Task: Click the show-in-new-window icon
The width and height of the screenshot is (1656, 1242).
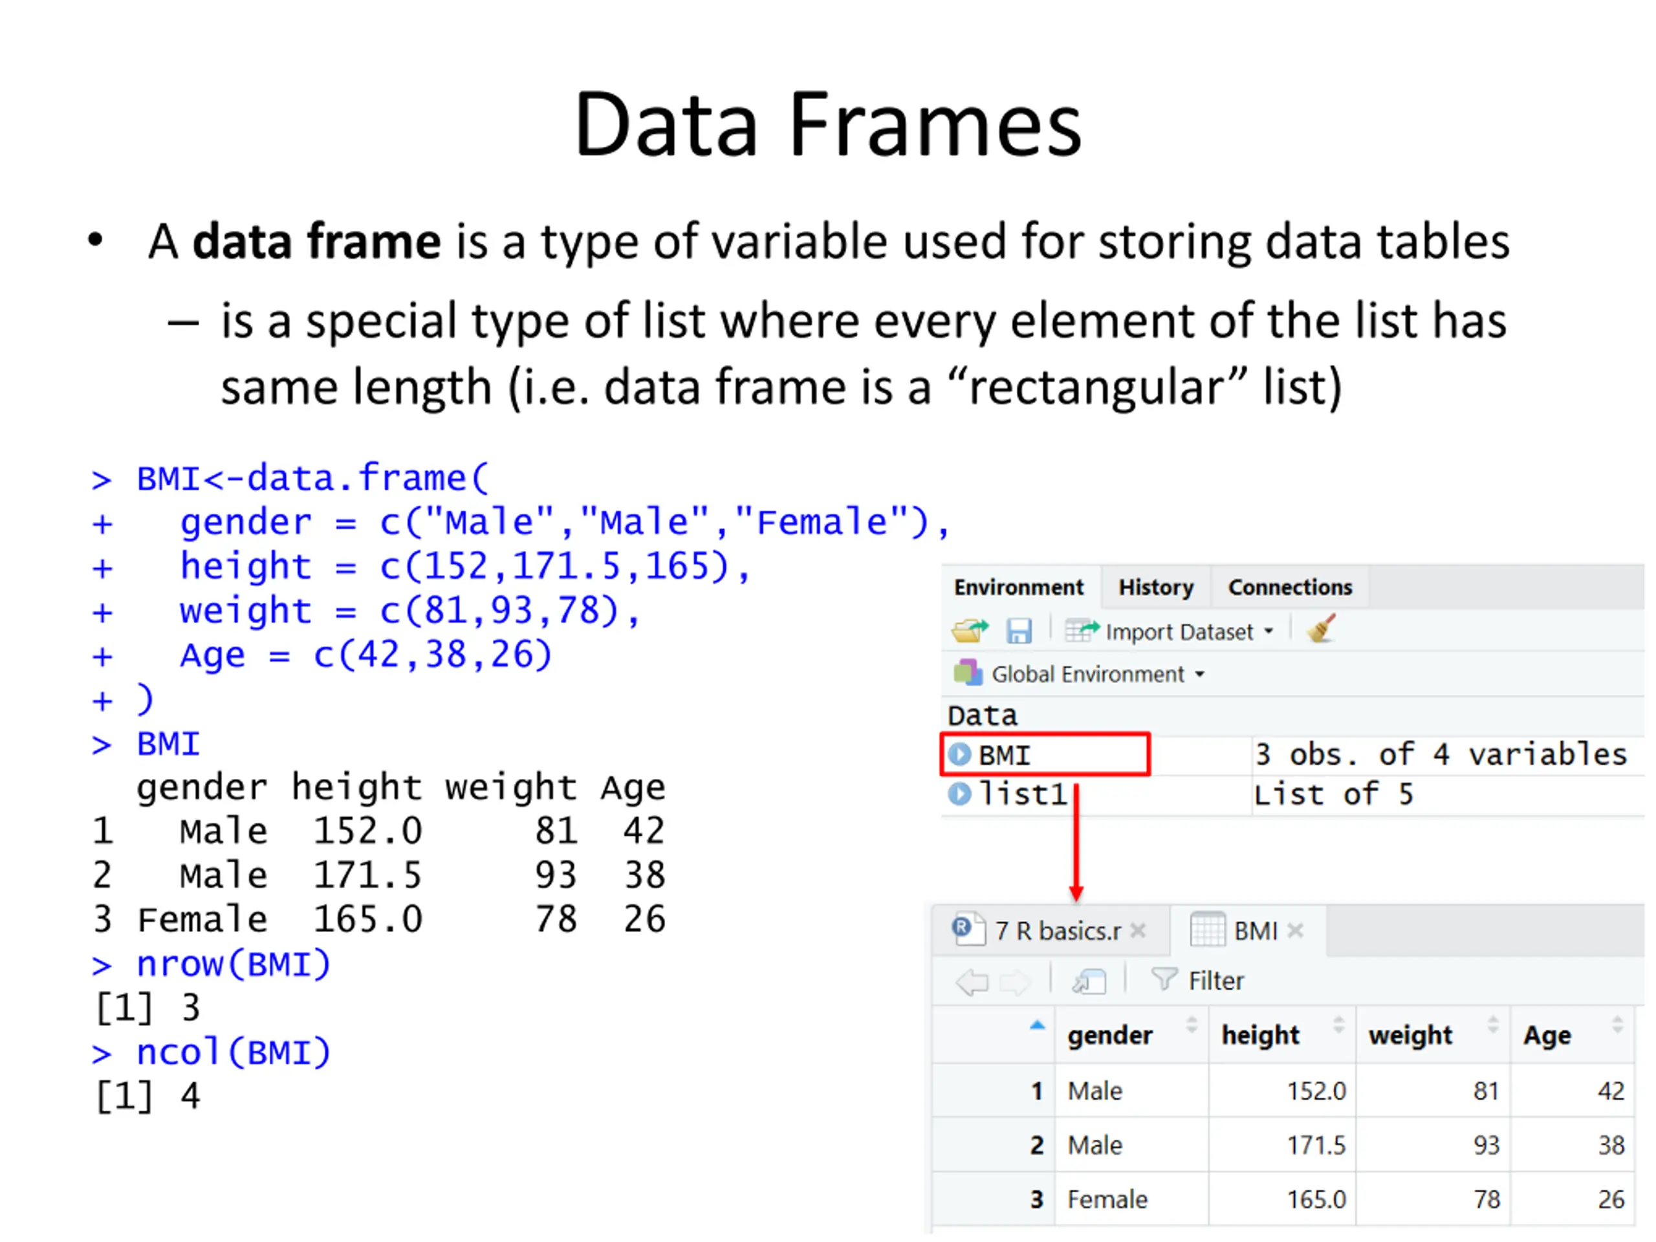Action: pos(1089,981)
